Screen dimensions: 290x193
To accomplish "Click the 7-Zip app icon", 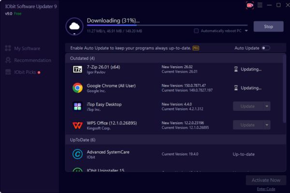I will tap(77, 69).
